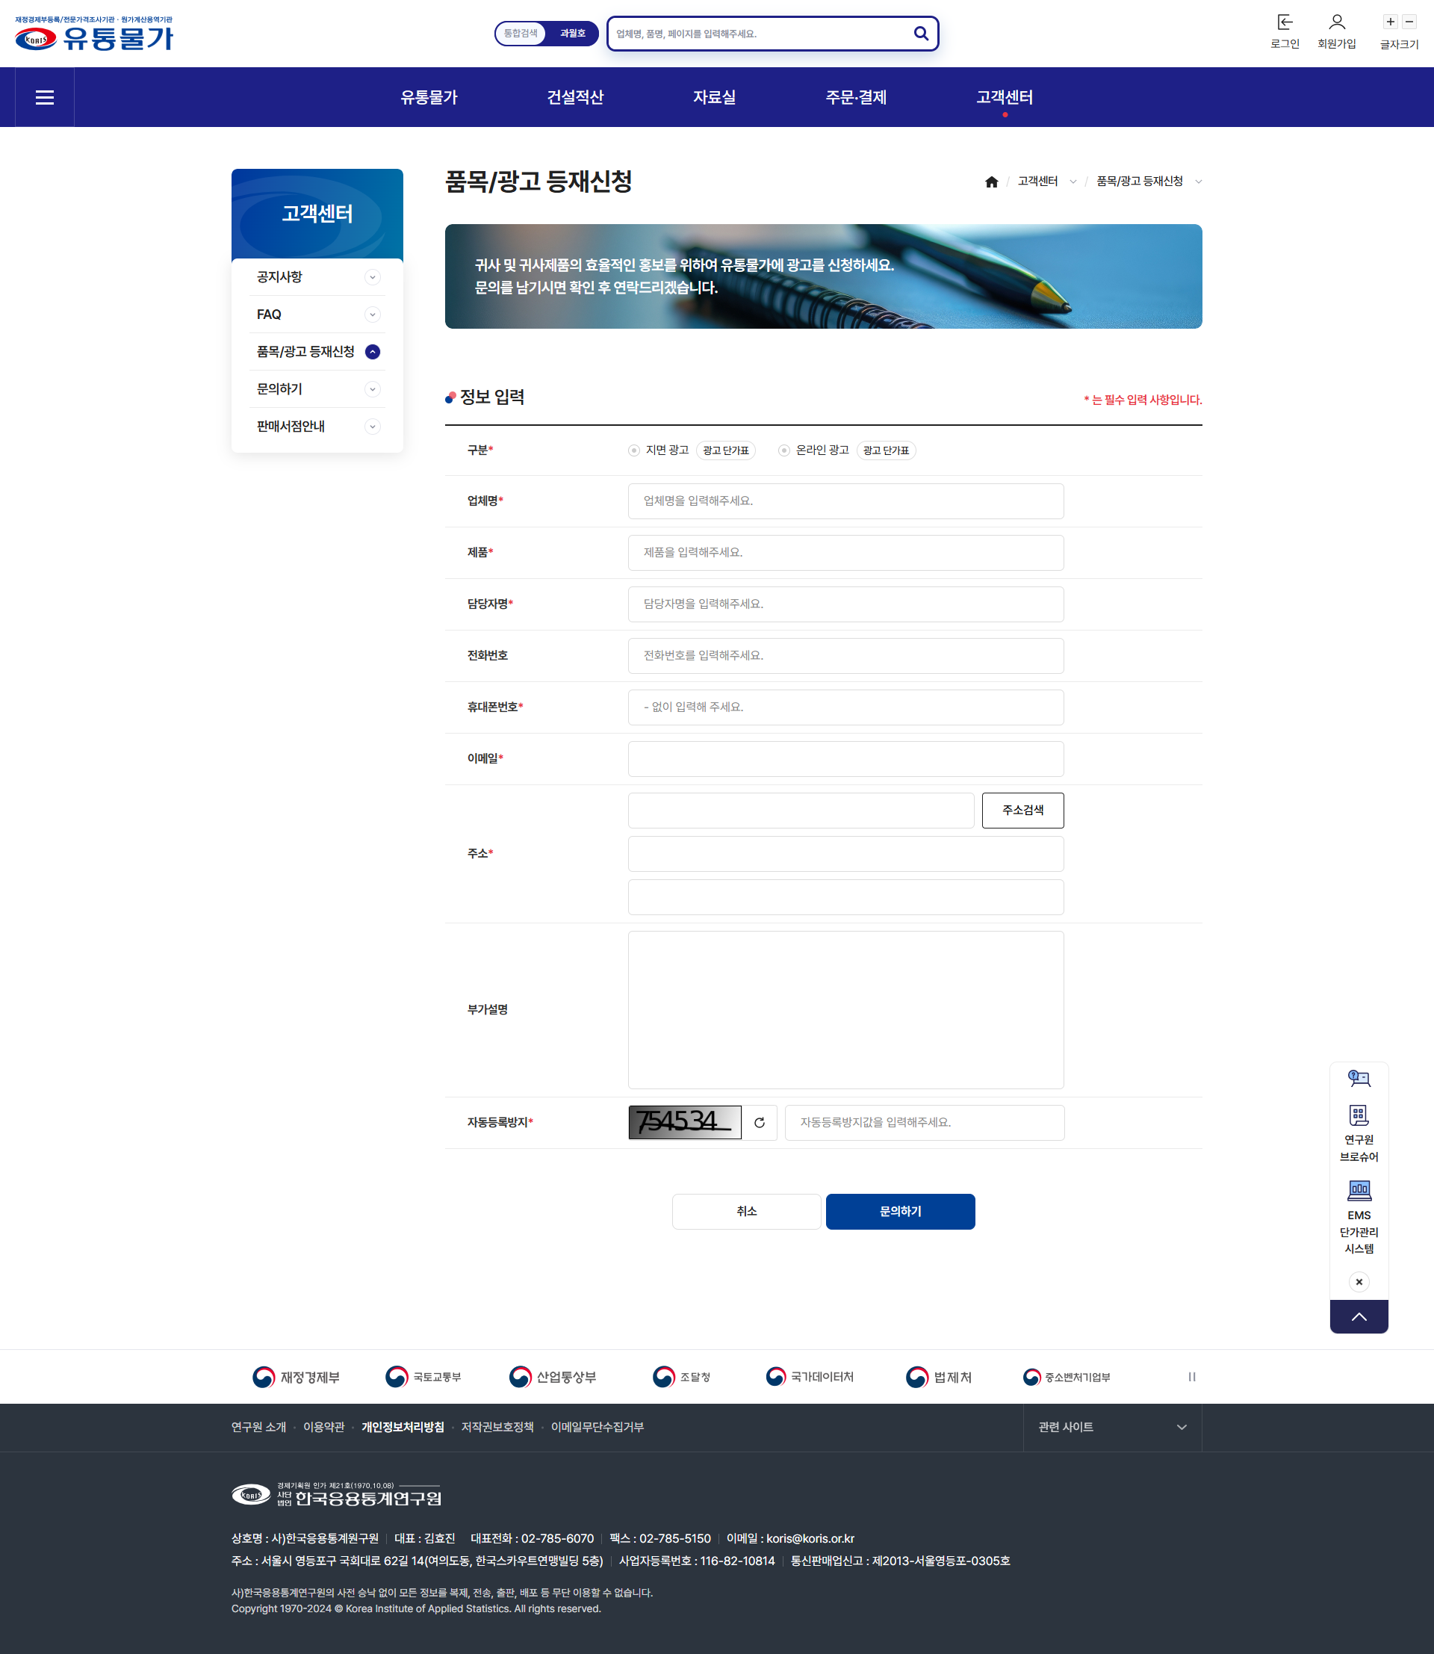Open the 고객센터 breadcrumb dropdown chevron
Image resolution: width=1434 pixels, height=1654 pixels.
[x=1073, y=182]
